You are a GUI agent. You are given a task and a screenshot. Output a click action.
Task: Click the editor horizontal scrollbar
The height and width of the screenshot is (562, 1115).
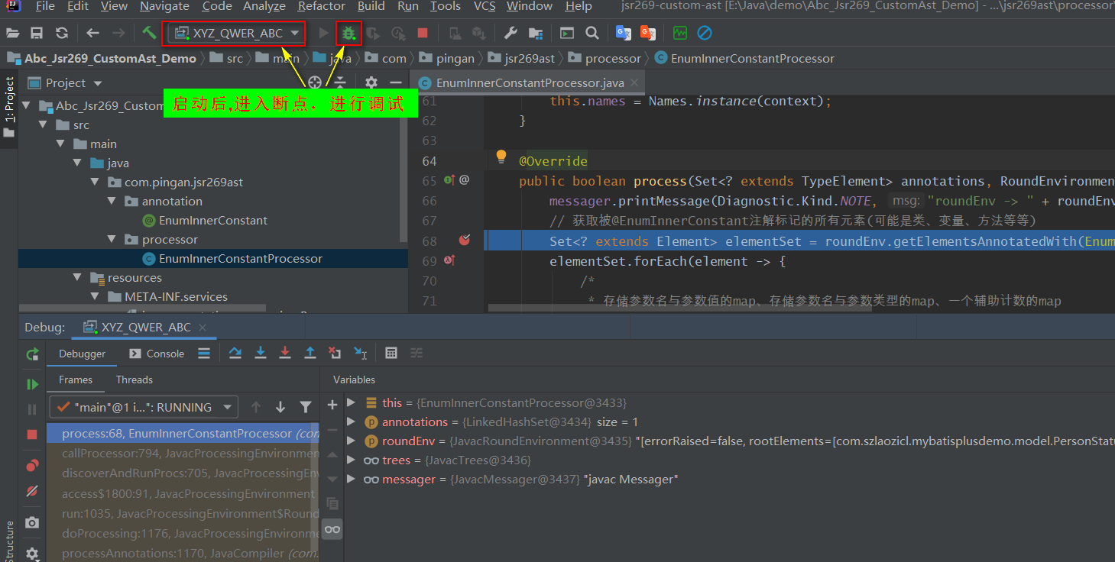tap(679, 308)
